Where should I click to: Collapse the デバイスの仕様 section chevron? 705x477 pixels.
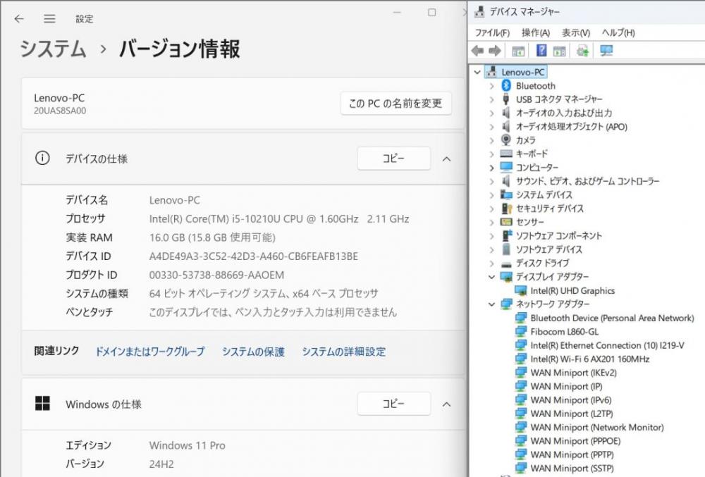click(x=446, y=159)
